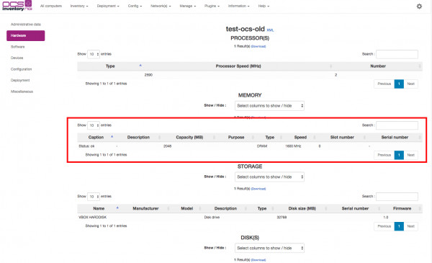Open Disk(s) show/hide columns dropdown
This screenshot has height=263, width=432.
(x=269, y=248)
